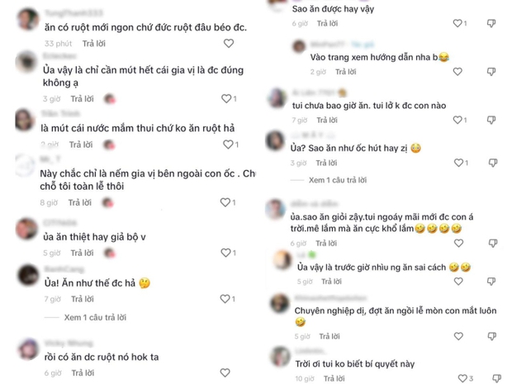Reply to 'Ủa vậy là chỉ cần mút hết cái gia vị'
Image resolution: width=512 pixels, height=384 pixels.
pyautogui.click(x=83, y=98)
